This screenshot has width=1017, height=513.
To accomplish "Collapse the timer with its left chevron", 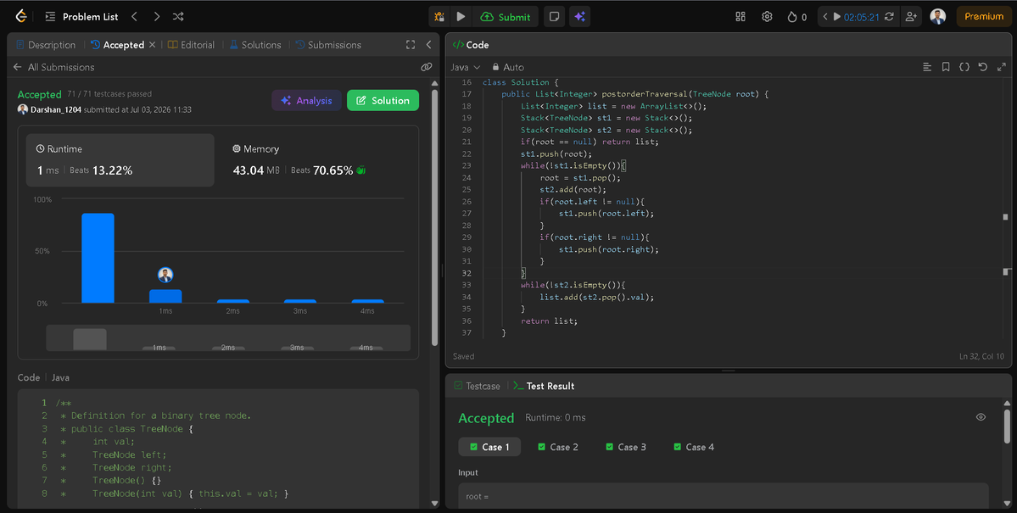I will 825,17.
